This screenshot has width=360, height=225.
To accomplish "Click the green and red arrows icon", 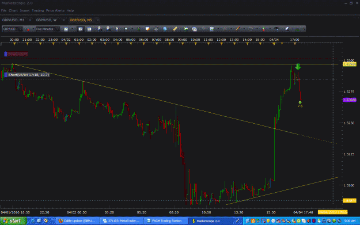I will pyautogui.click(x=264, y=29).
